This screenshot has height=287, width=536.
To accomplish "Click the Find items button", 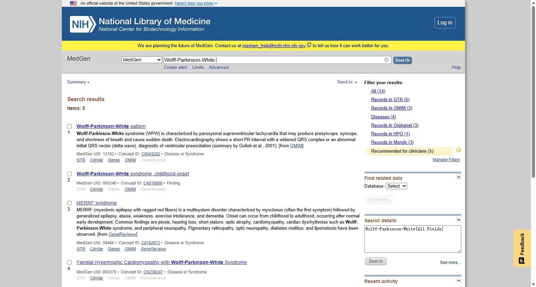I will 379,200.
